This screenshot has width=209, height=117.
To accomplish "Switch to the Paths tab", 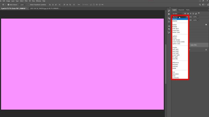I will (x=188, y=10).
